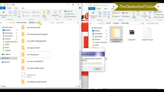Select the com.wb.wwe.brawler2014 folder
The height and width of the screenshot is (92, 164).
coord(35,61)
